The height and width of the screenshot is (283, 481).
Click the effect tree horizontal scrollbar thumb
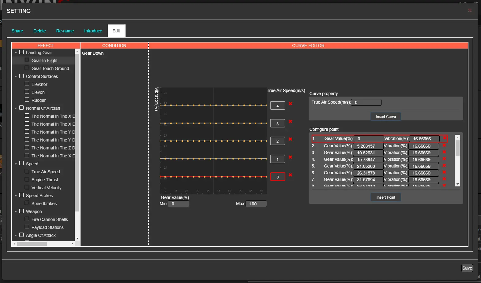[32, 244]
